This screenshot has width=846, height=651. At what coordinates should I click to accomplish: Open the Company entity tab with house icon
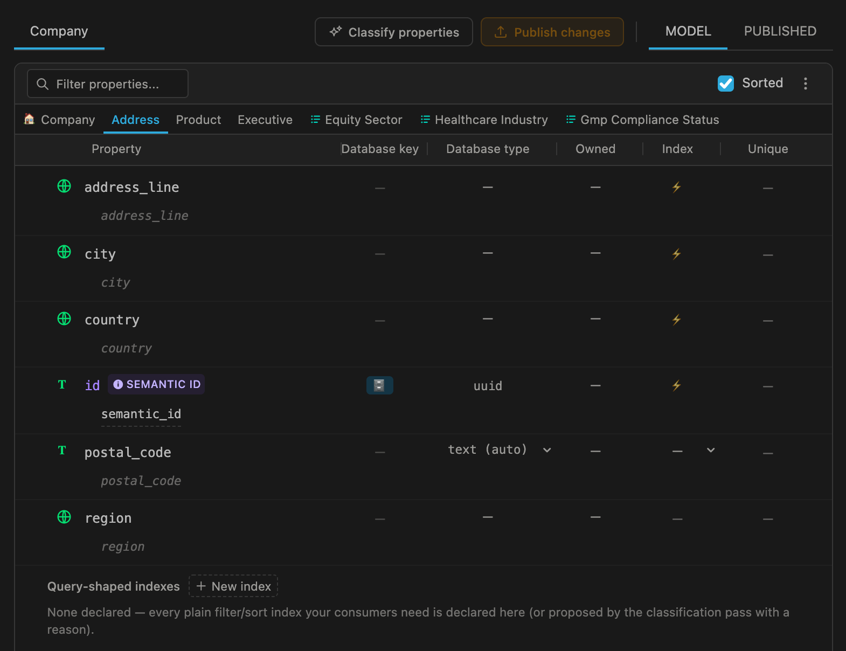point(60,120)
